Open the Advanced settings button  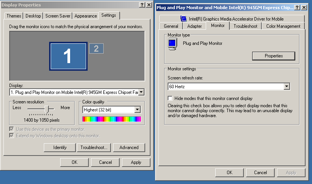click(129, 148)
